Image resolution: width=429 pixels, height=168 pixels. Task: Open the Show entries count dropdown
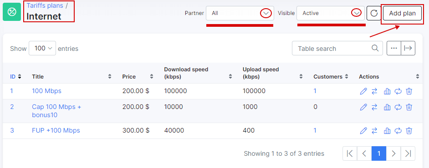coord(42,48)
